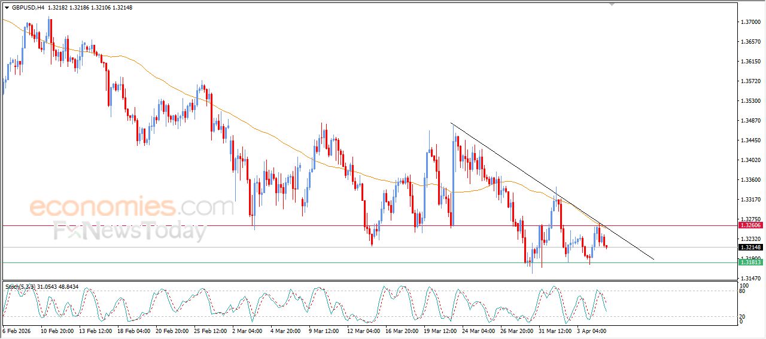Image resolution: width=766 pixels, height=339 pixels.
Task: Click the black 1.32148 current price label
Action: pyautogui.click(x=750, y=248)
